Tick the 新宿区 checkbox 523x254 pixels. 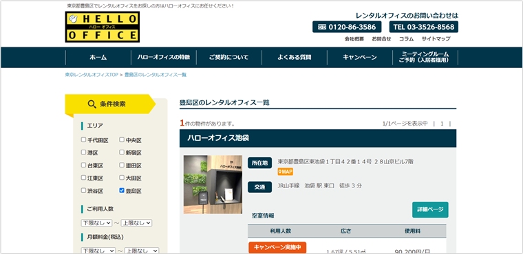122,152
